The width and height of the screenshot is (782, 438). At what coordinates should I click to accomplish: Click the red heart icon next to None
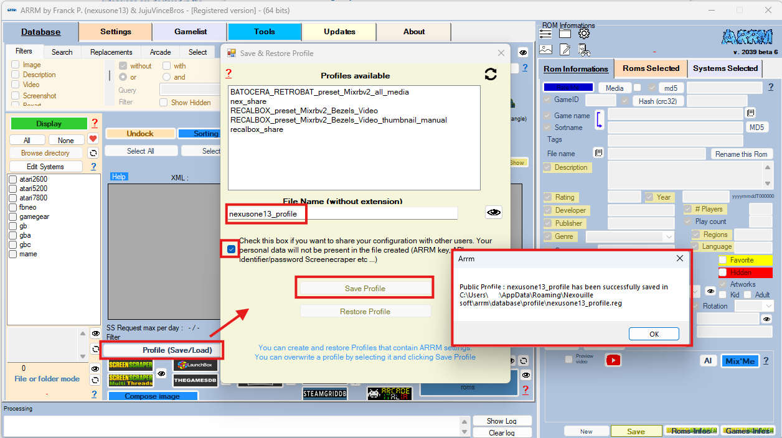coord(93,139)
